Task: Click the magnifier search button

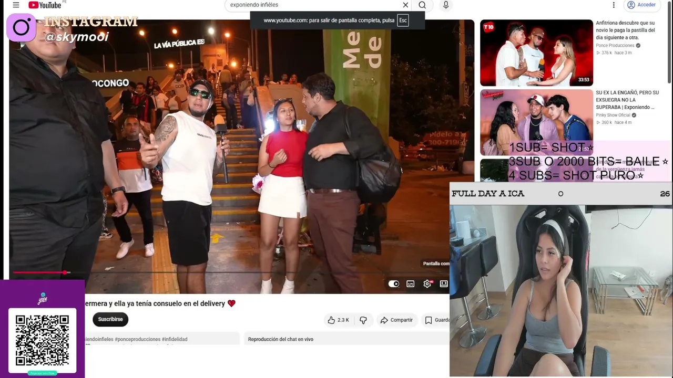Action: pos(422,5)
